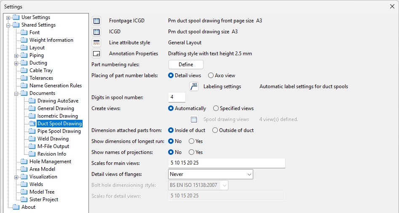Expand the Ducting tree node
This screenshot has width=399, height=213.
click(x=16, y=63)
